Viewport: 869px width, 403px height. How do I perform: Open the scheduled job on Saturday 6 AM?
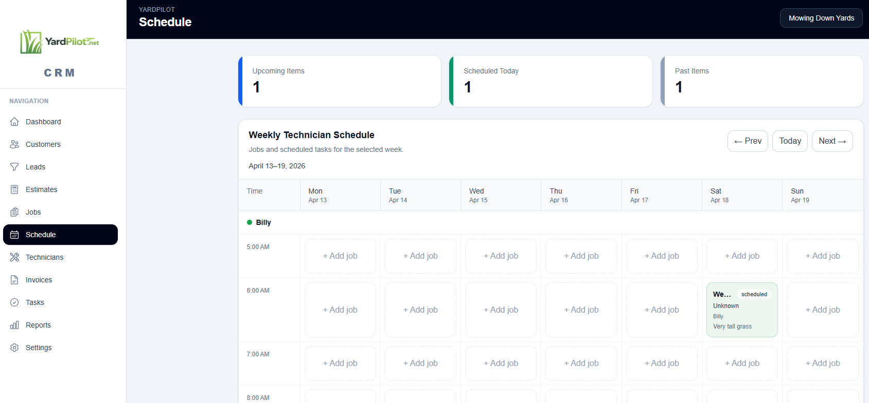coord(741,310)
